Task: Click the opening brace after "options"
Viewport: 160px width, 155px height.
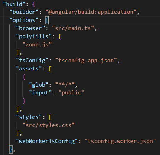Action: click(47, 21)
